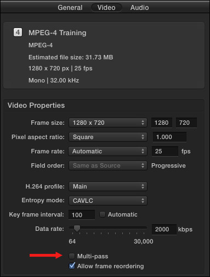Click the Data rate slider handle

click(77, 228)
